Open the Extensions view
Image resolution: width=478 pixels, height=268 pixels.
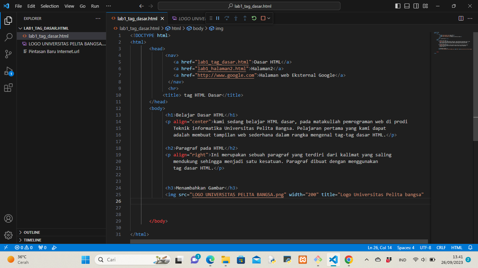coord(8,88)
